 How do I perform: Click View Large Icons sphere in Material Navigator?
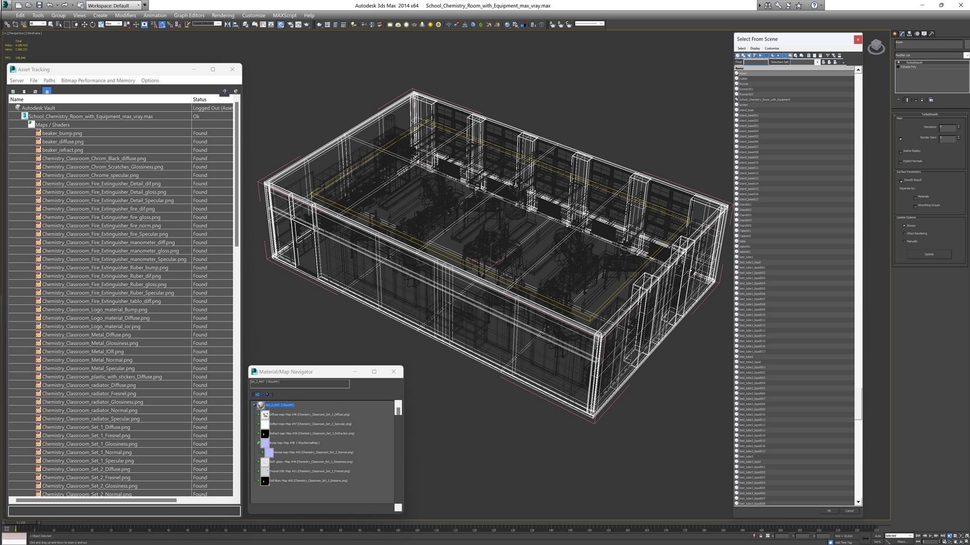pos(267,394)
